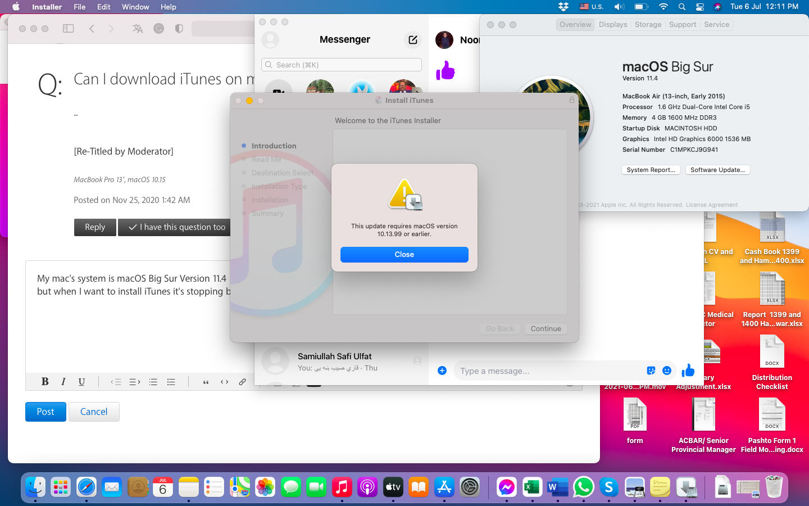The height and width of the screenshot is (506, 809).
Task: Open the Dropbox menu bar icon
Action: click(x=563, y=7)
